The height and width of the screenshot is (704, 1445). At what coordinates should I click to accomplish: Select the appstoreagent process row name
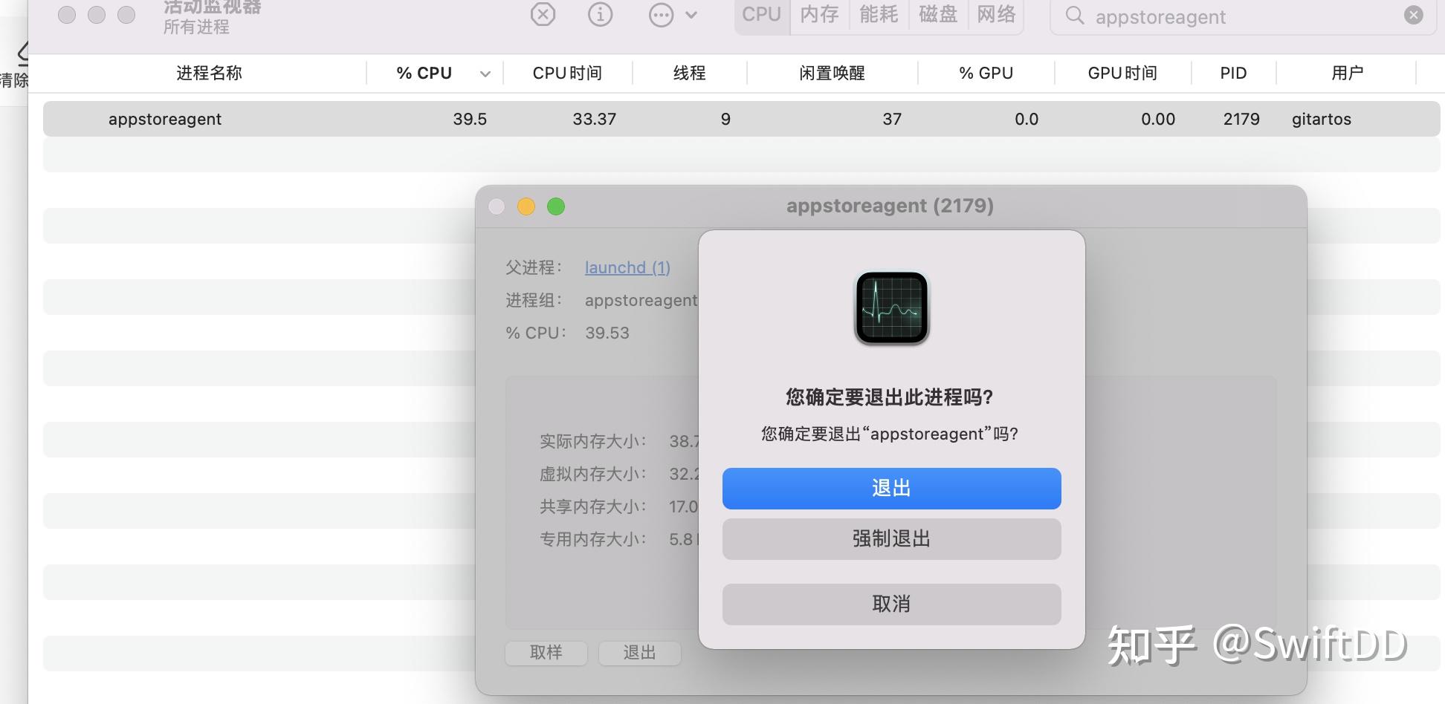point(165,119)
